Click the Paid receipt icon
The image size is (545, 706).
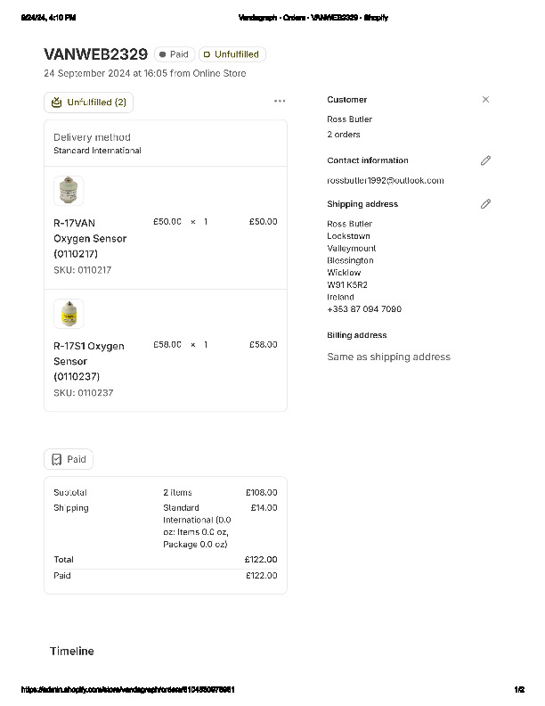tap(57, 459)
